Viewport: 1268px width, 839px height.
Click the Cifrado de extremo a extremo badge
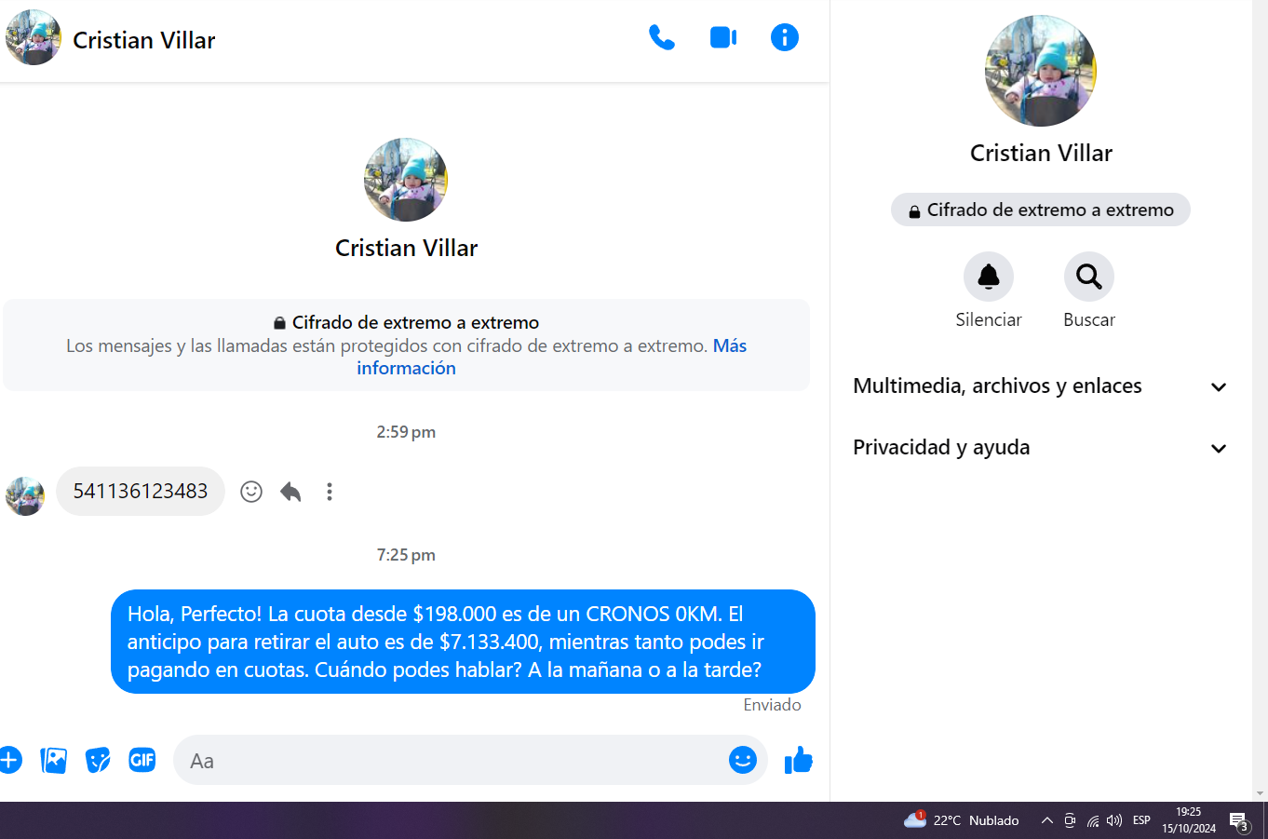pos(1041,210)
